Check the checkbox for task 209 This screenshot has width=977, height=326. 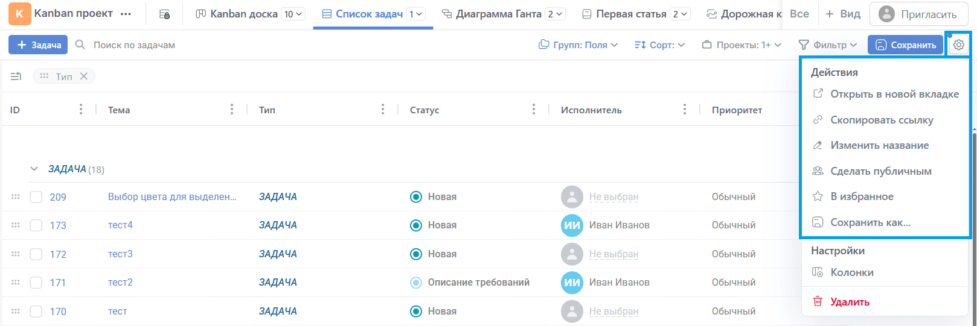[36, 197]
